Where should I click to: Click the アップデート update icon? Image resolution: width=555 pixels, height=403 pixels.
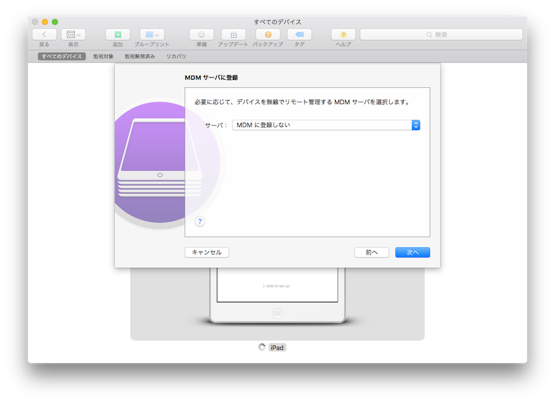pyautogui.click(x=233, y=34)
